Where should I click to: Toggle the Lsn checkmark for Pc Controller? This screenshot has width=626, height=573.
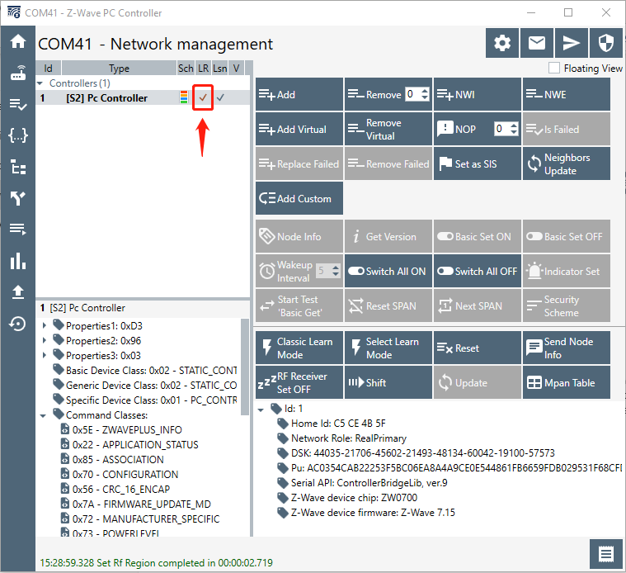tap(220, 98)
